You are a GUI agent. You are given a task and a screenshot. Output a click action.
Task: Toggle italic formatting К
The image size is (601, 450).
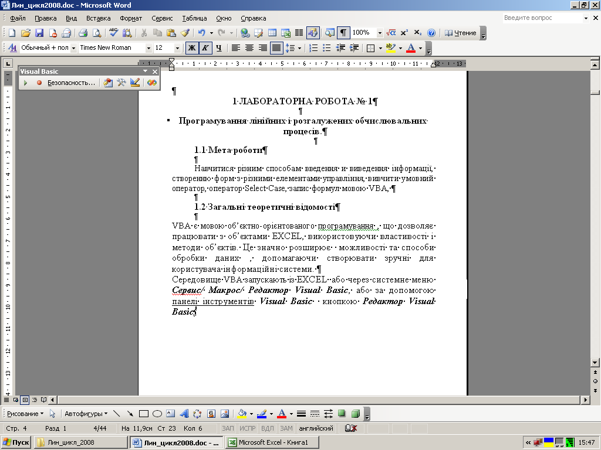pos(205,48)
